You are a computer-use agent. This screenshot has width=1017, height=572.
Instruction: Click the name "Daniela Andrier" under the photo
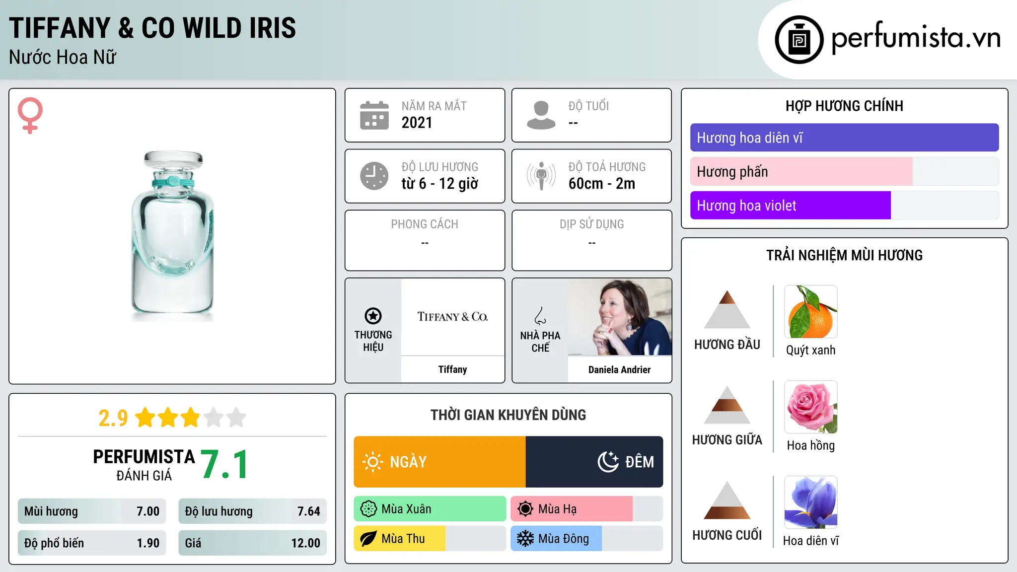[620, 369]
